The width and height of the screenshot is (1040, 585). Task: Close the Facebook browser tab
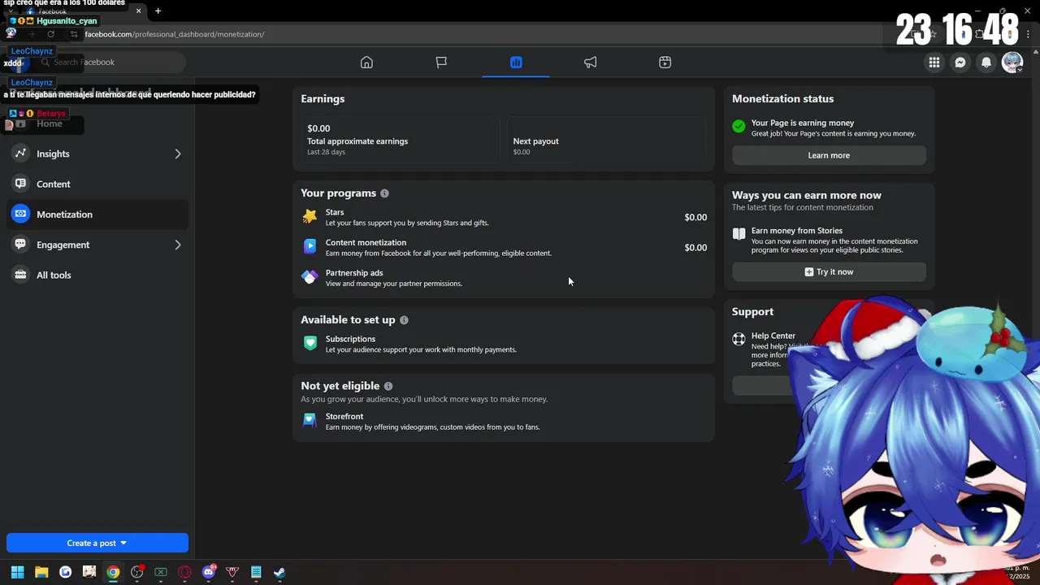[138, 11]
